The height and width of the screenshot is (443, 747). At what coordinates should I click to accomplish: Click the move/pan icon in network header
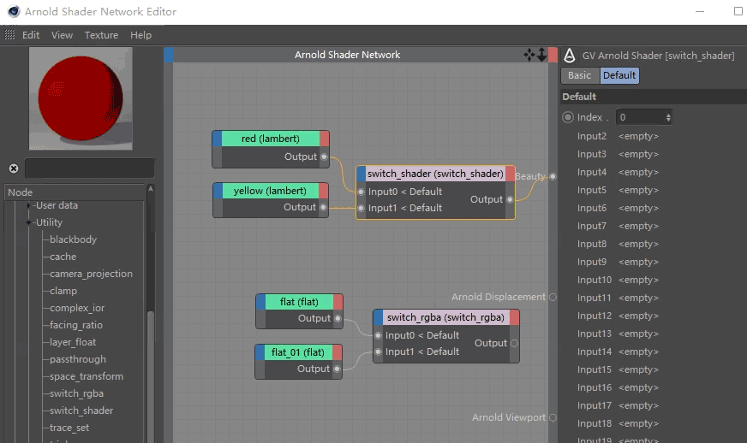(x=529, y=55)
